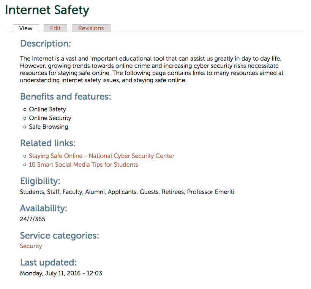Click the Online Safety list item

pos(47,109)
